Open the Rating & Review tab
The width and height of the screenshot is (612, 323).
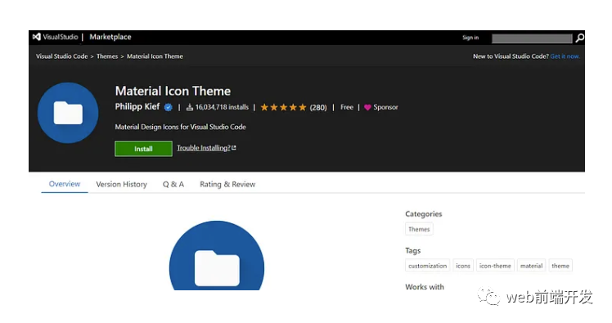[x=227, y=184]
